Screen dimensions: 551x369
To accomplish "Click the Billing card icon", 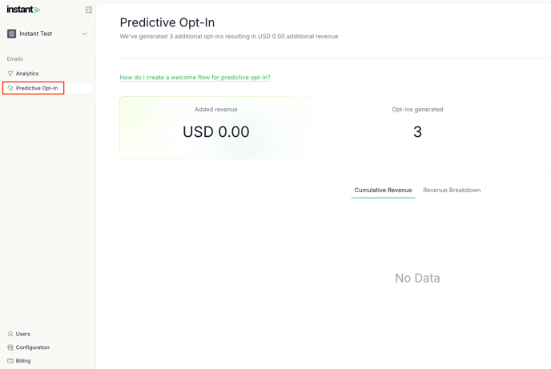I will pyautogui.click(x=10, y=361).
